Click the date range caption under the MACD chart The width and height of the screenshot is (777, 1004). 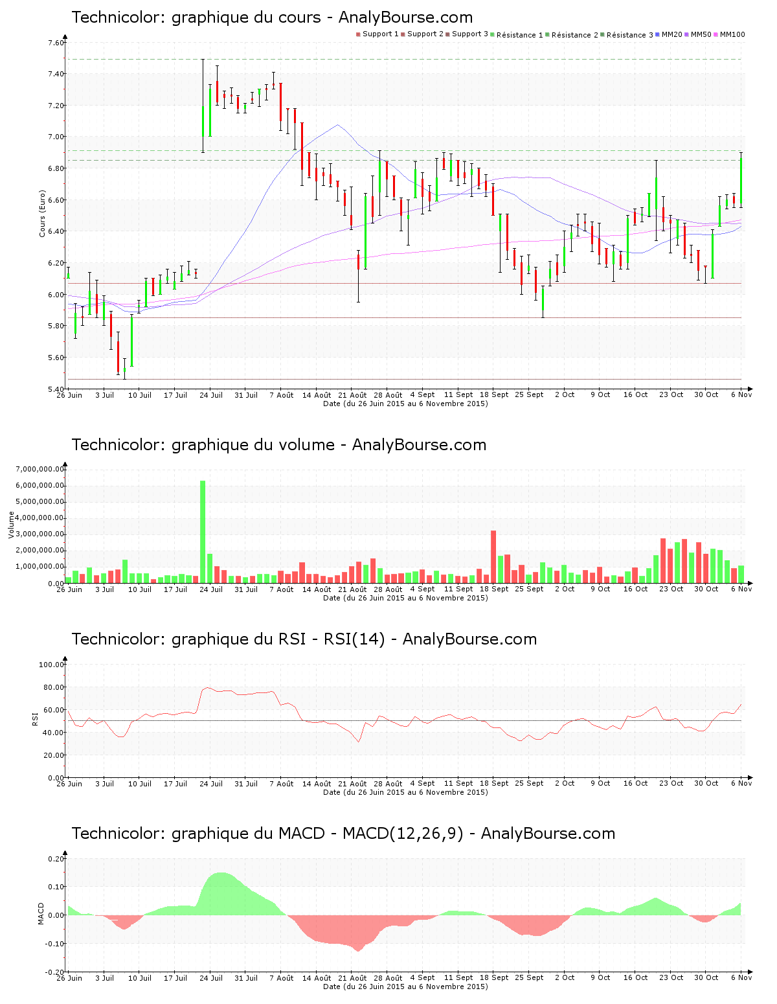pyautogui.click(x=406, y=987)
